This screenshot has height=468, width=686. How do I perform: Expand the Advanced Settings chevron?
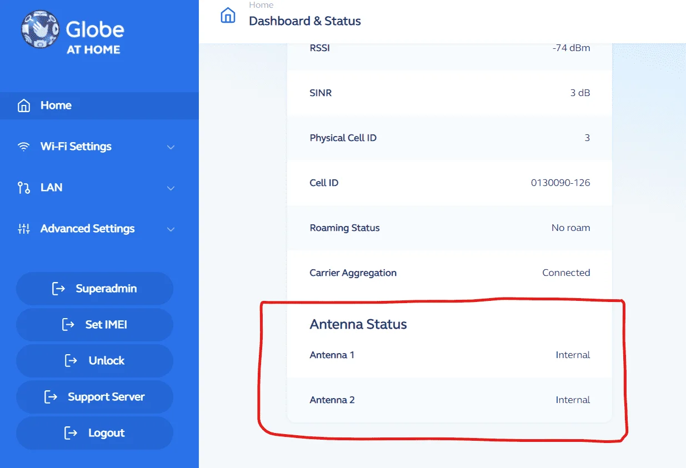[x=171, y=229]
